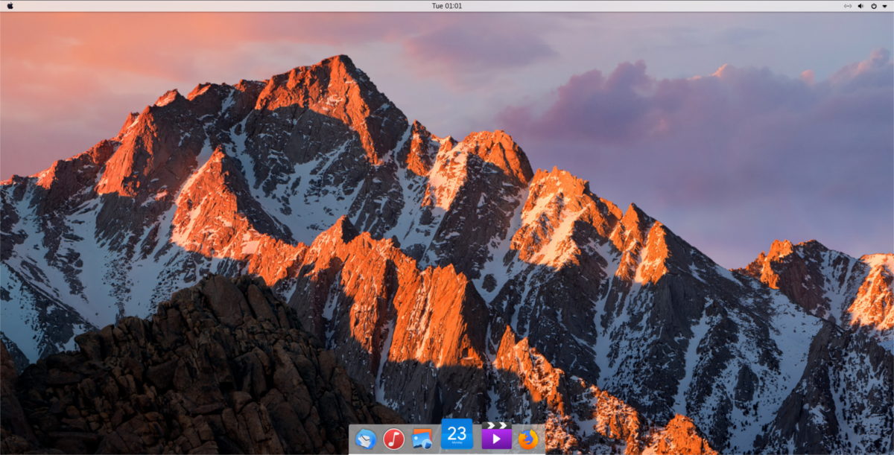The height and width of the screenshot is (455, 894).
Task: Launch Firefox from the dock
Action: tap(527, 439)
